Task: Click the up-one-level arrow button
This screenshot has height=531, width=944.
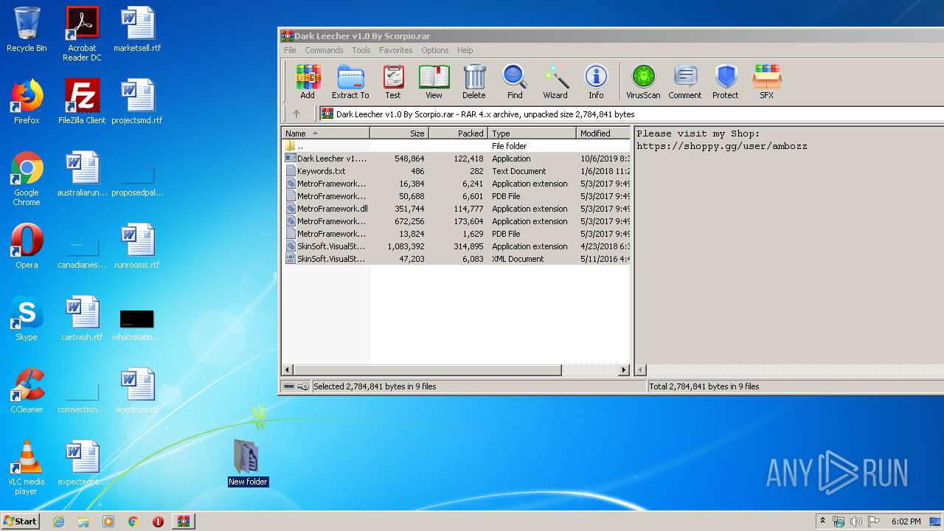Action: tap(296, 114)
